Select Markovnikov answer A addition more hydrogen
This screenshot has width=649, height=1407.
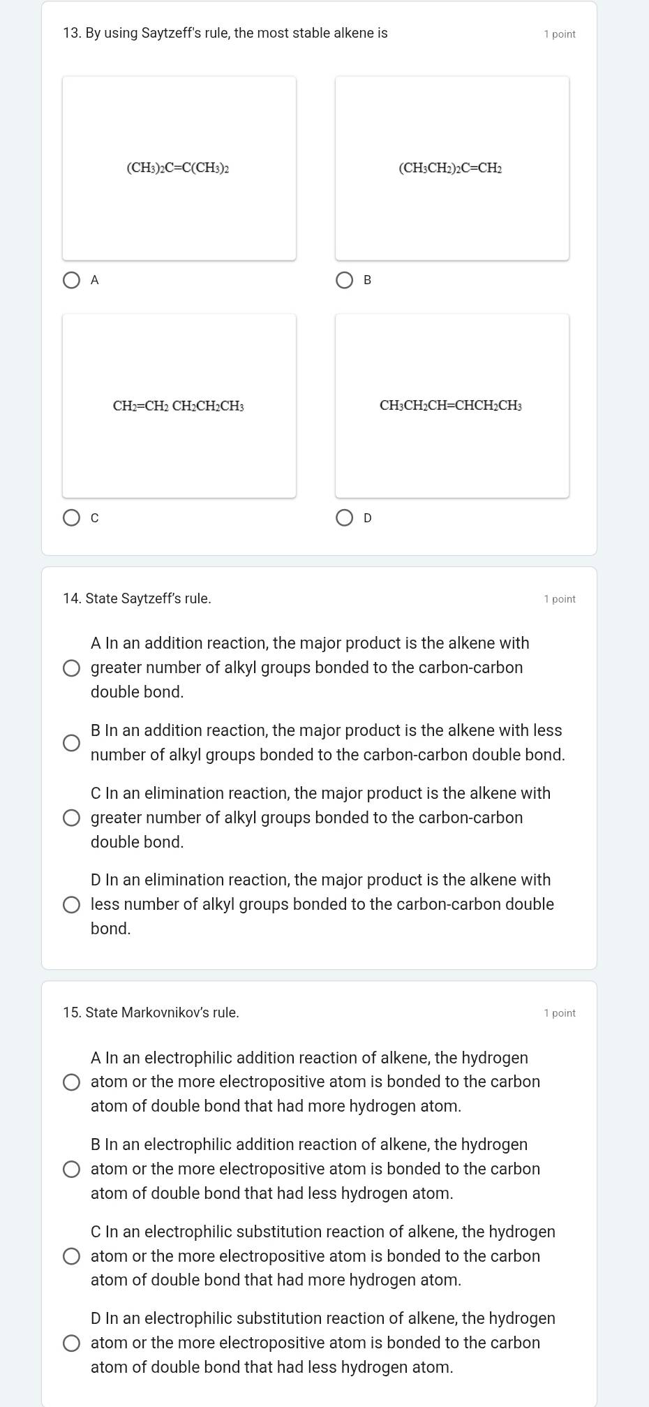pyautogui.click(x=71, y=1082)
